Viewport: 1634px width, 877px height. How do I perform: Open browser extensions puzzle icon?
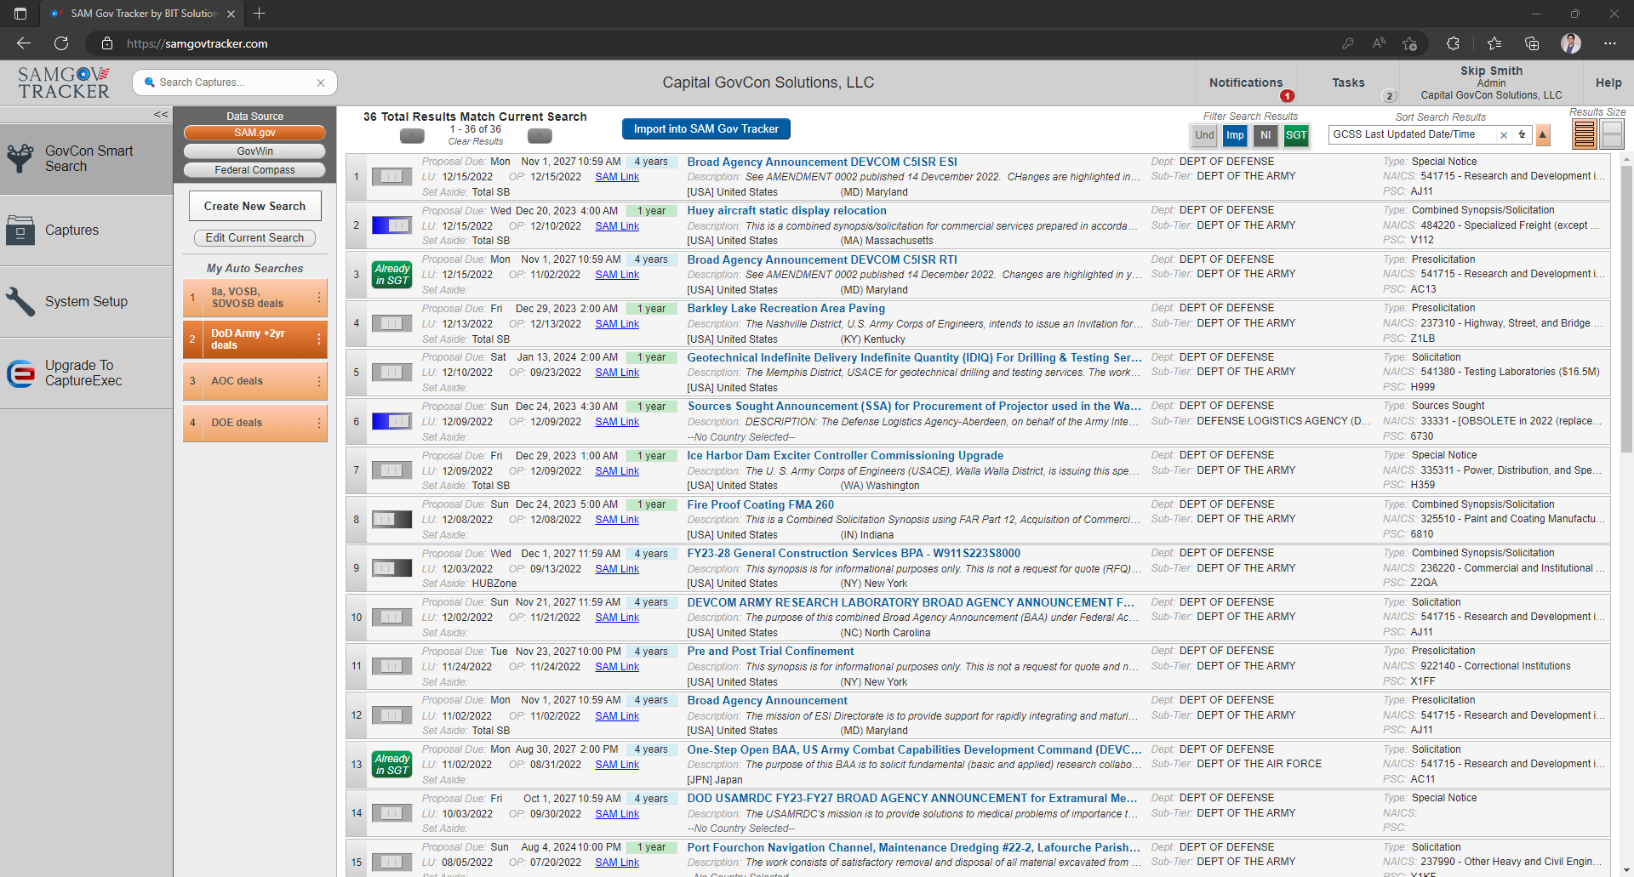[1453, 43]
